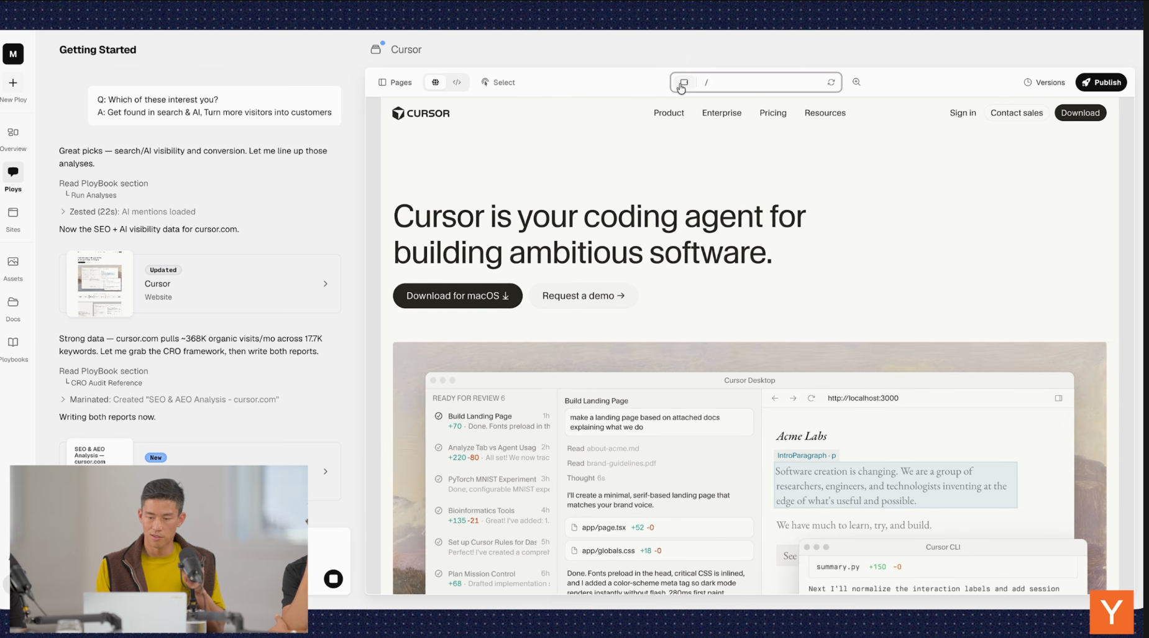This screenshot has width=1149, height=638.
Task: Select the Bioinformatics Tools item
Action: click(x=492, y=516)
